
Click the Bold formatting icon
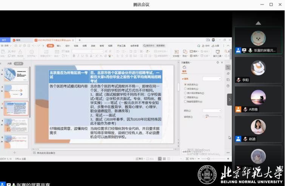click(74, 56)
